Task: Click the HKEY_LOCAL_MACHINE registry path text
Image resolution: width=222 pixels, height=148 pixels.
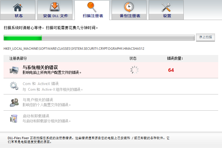Action: click(x=74, y=49)
